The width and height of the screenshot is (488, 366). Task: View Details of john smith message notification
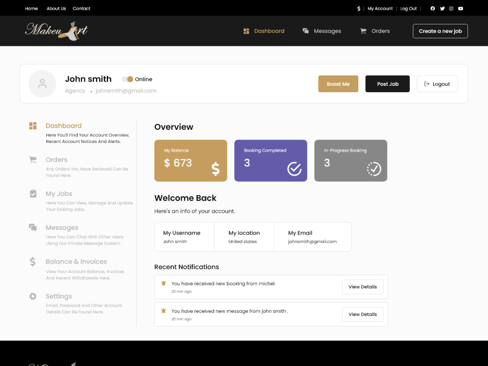[363, 314]
